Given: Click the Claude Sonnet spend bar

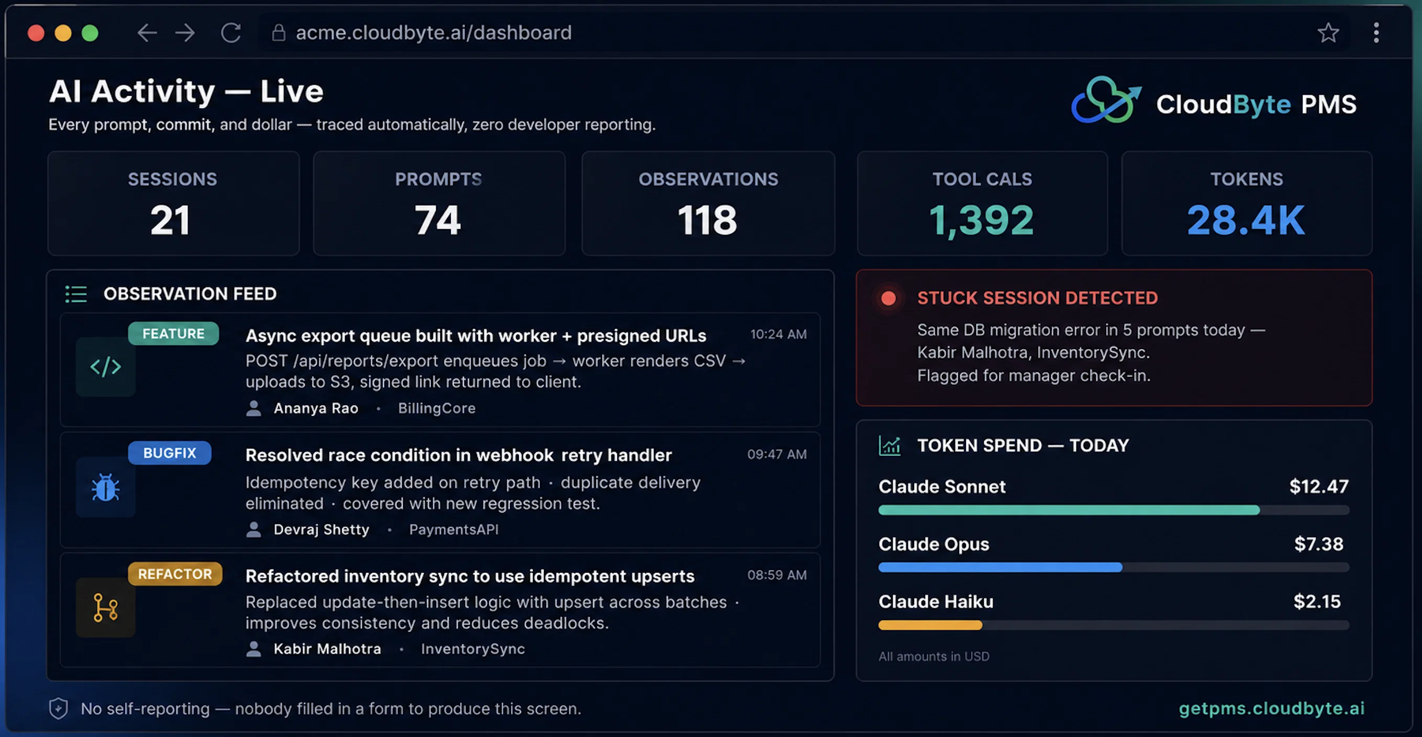Looking at the screenshot, I should tap(1114, 510).
